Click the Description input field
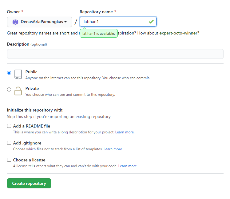Screen dimensions: 230x199 tap(115, 54)
